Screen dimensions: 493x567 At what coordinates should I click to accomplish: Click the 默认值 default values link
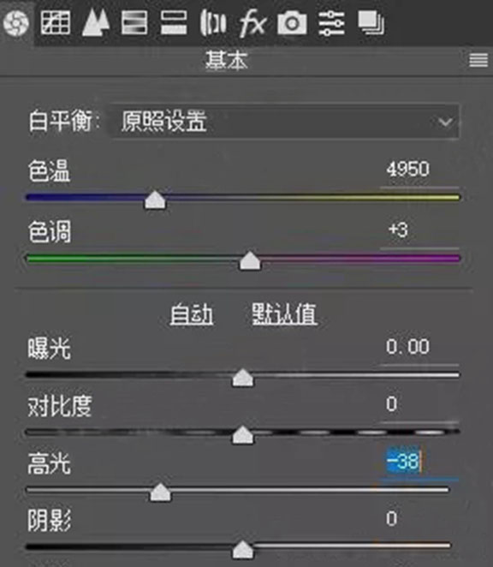point(284,313)
